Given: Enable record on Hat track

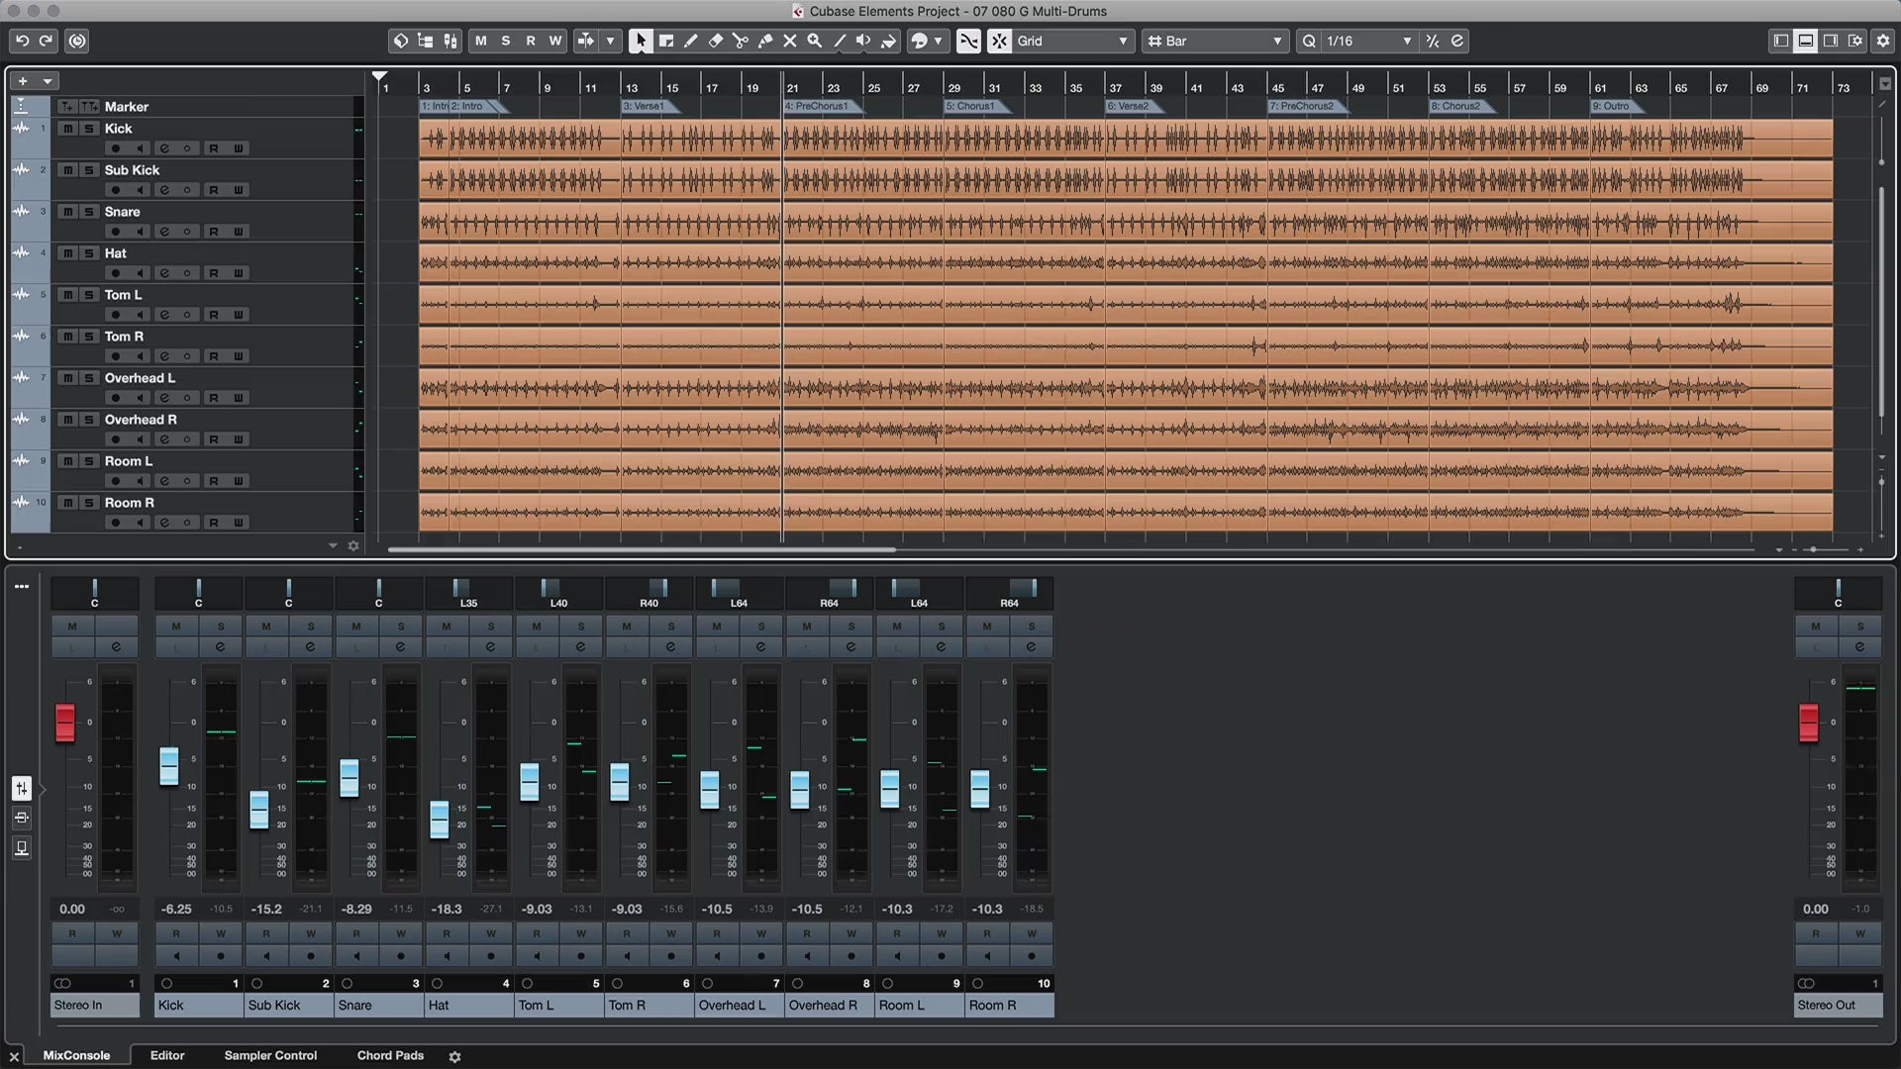Looking at the screenshot, I should pos(116,273).
